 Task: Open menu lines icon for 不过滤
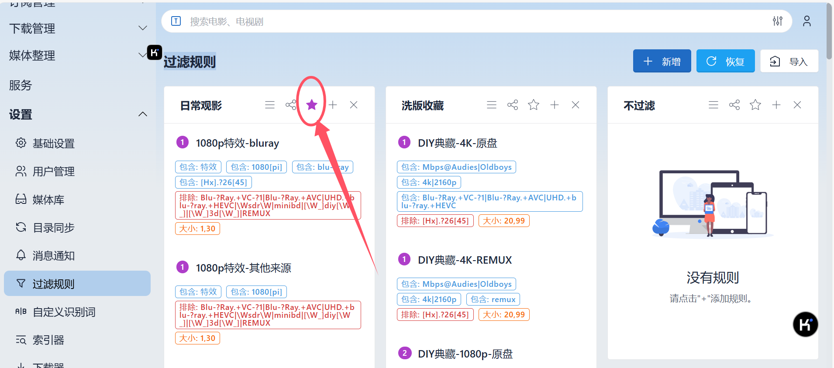pos(713,105)
